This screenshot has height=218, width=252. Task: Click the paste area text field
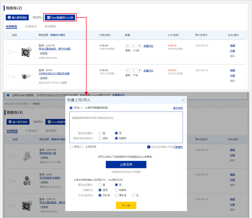click(126, 120)
